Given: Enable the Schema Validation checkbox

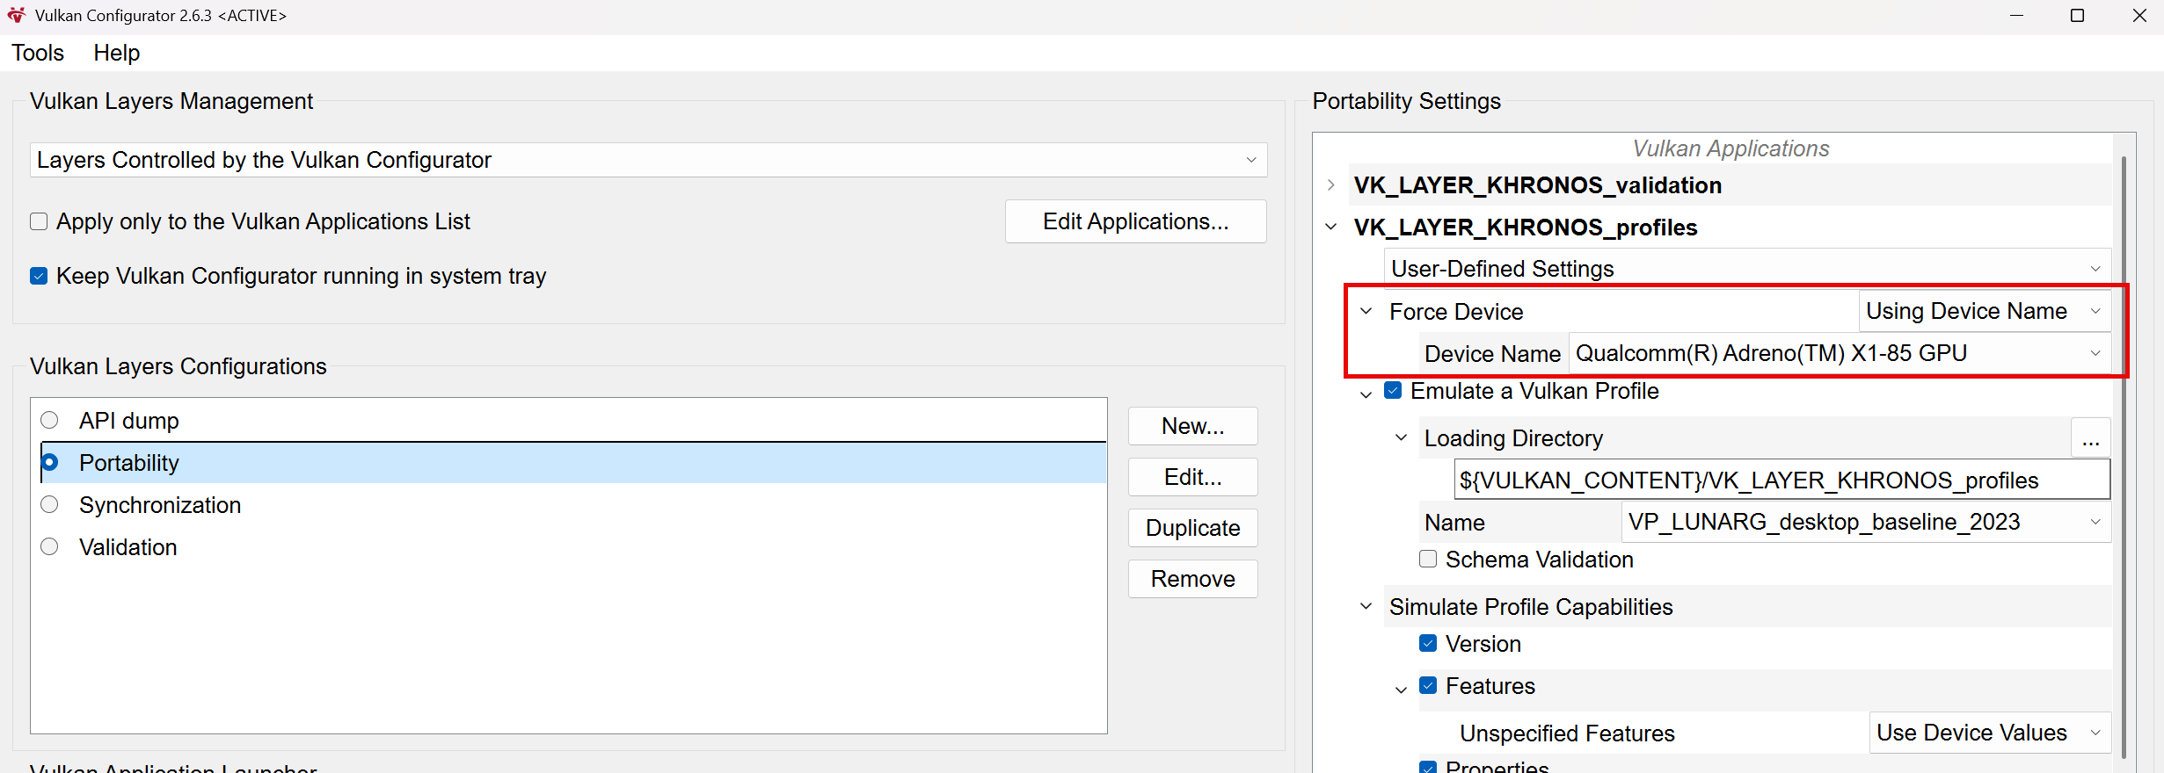Looking at the screenshot, I should click(x=1429, y=560).
